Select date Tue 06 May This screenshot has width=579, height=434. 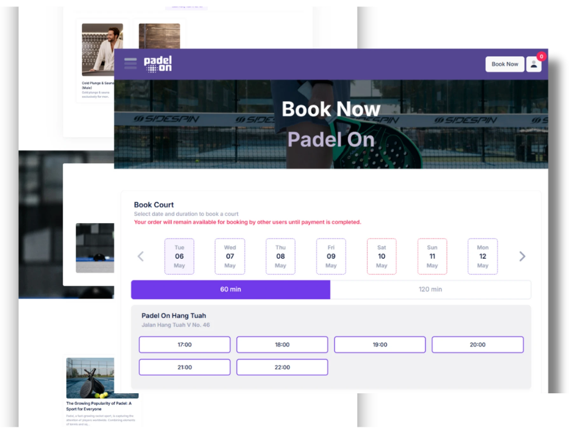coord(179,256)
